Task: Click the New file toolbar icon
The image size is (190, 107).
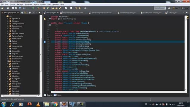Action: click(2, 8)
